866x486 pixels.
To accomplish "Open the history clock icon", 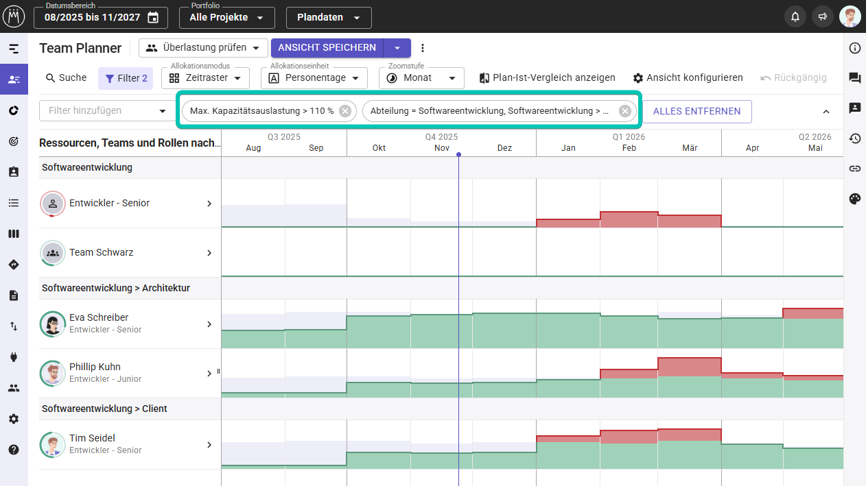I will click(x=854, y=138).
